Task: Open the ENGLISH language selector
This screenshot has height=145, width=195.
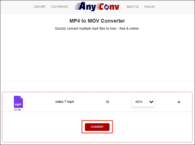Action: pos(149,7)
